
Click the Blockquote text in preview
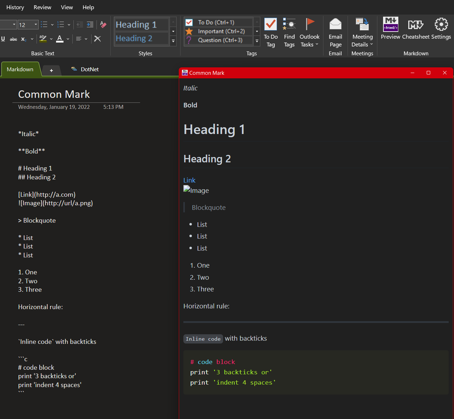(x=209, y=207)
